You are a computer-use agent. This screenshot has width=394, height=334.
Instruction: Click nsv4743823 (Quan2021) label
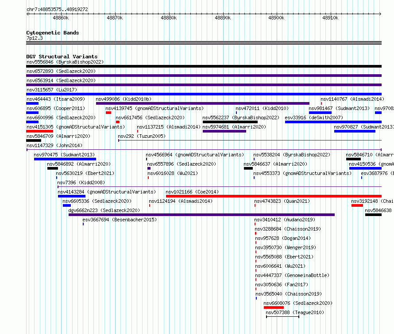[x=282, y=201]
